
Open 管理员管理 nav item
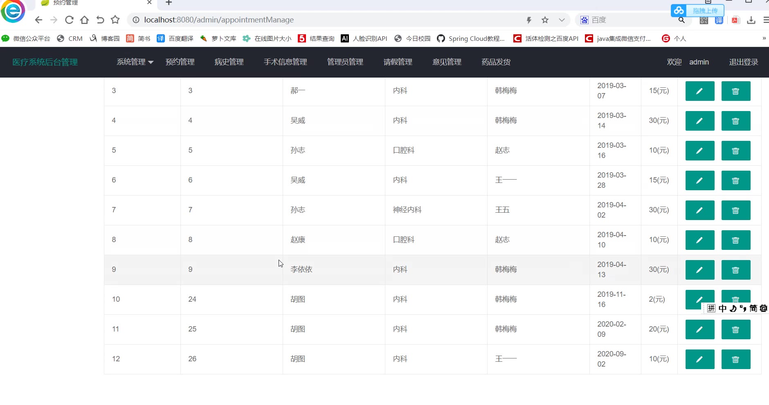pyautogui.click(x=345, y=62)
